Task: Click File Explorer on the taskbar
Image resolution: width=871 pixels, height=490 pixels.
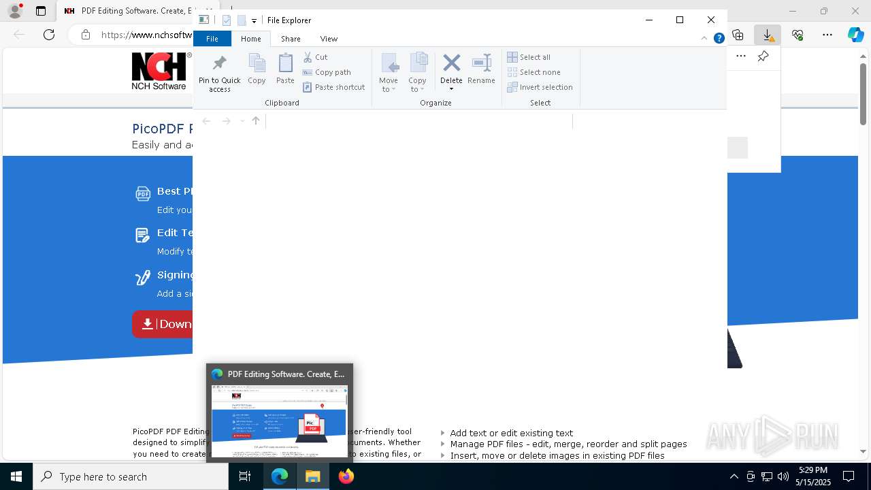Action: click(x=313, y=476)
